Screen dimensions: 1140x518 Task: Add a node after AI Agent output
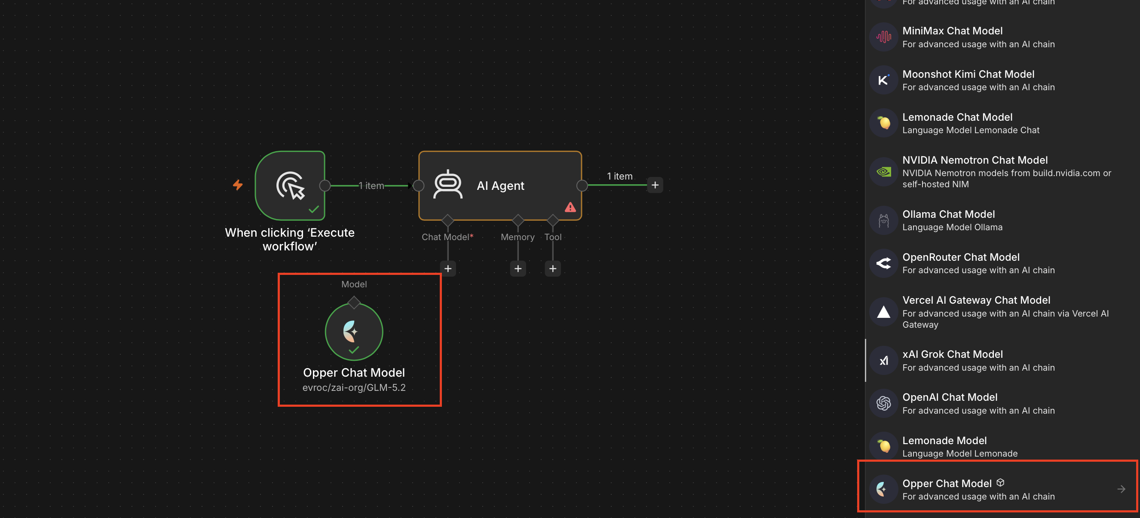click(x=655, y=185)
